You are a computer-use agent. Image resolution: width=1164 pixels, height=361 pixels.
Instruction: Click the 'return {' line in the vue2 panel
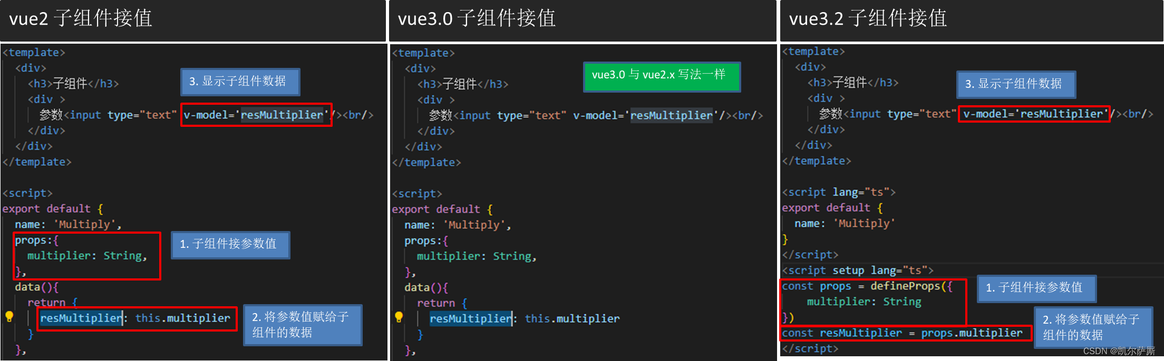tap(53, 303)
